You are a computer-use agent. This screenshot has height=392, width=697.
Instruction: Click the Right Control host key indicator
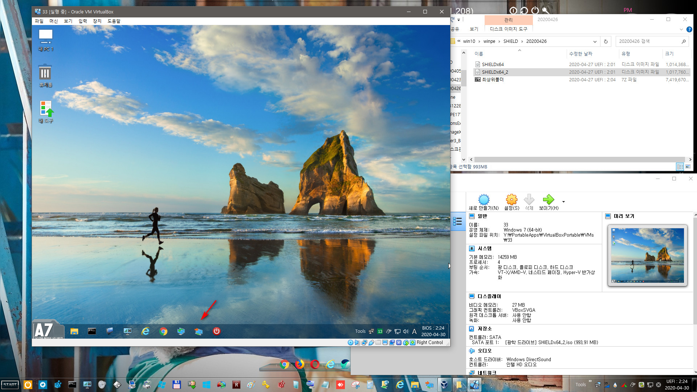coord(429,342)
